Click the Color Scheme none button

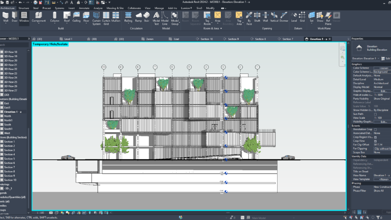(x=383, y=68)
